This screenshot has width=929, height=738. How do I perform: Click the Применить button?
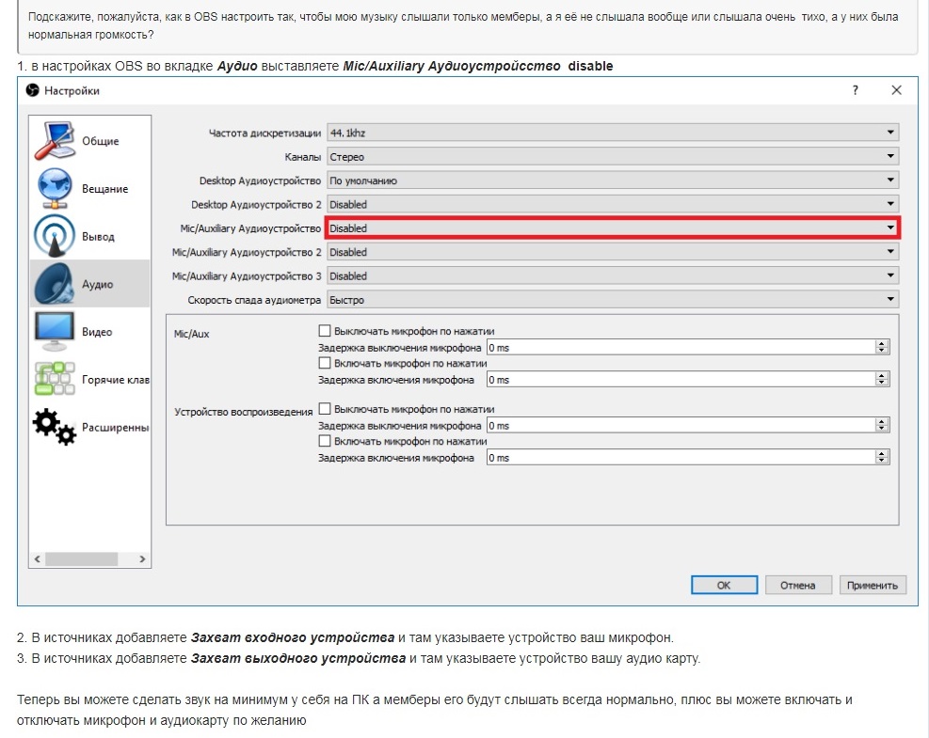point(873,585)
